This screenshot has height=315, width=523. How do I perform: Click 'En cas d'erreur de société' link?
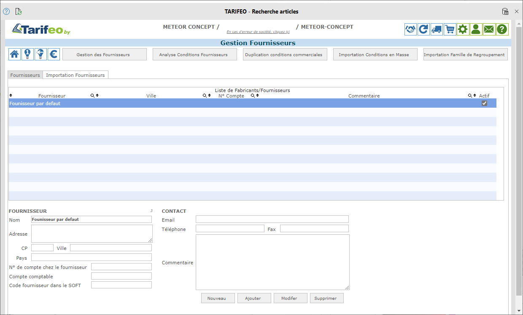258,32
